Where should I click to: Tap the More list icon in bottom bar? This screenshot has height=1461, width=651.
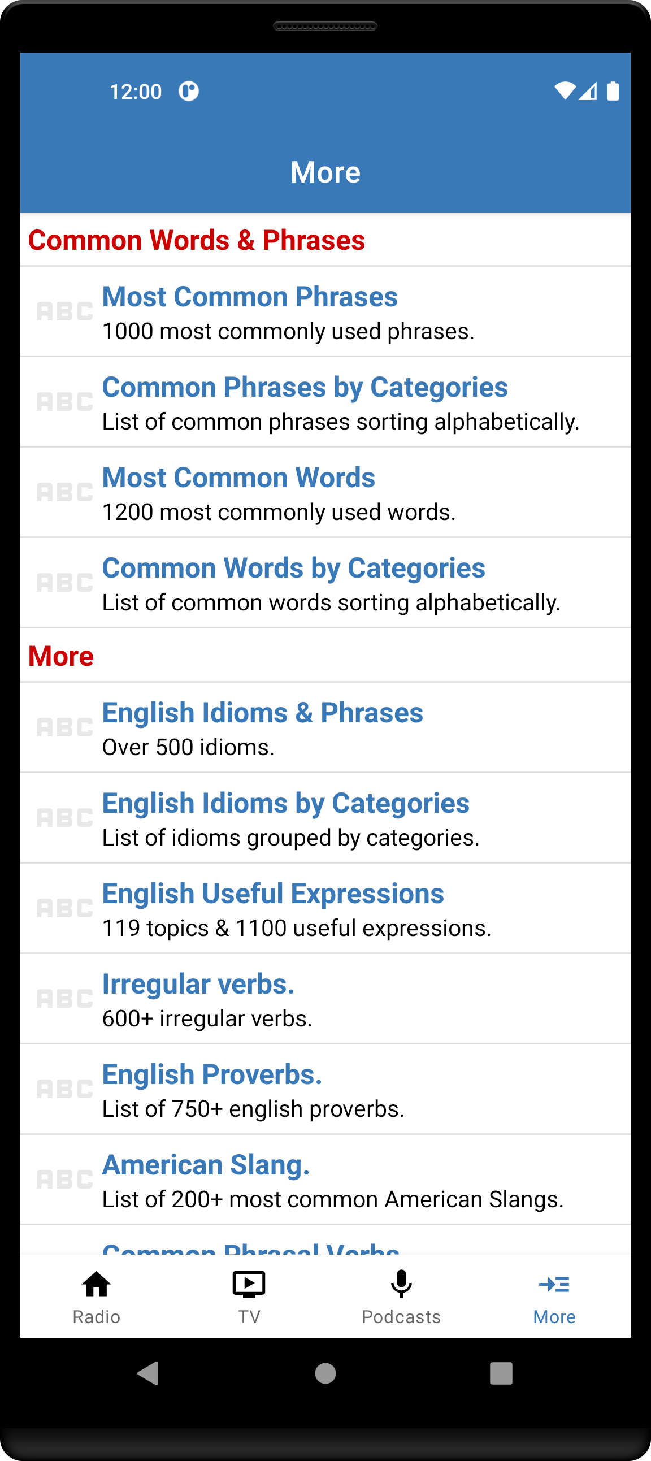554,1284
